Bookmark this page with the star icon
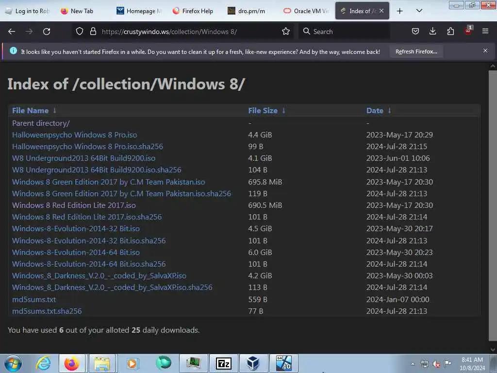Image resolution: width=497 pixels, height=373 pixels. [285, 32]
